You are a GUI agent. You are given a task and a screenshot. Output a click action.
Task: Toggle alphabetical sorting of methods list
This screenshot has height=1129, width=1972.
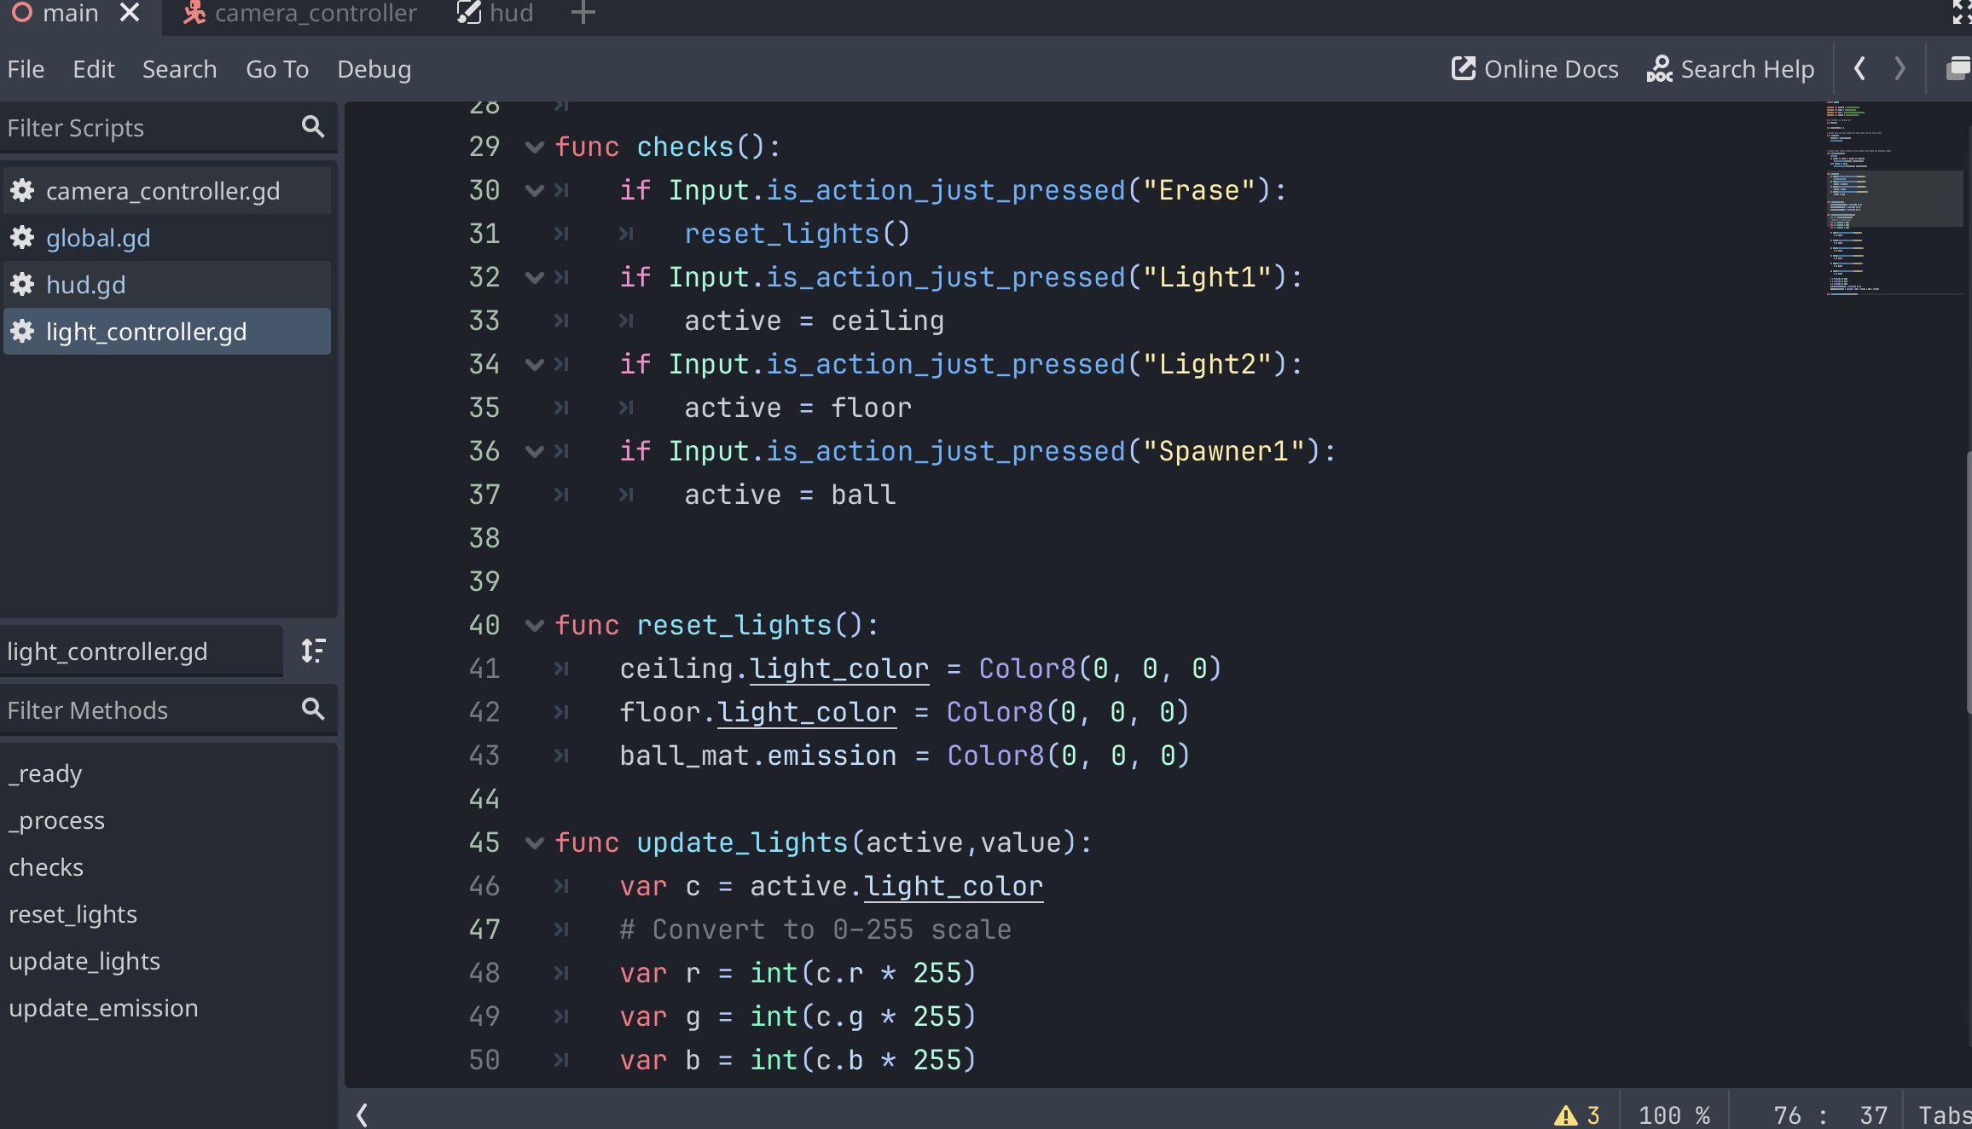(313, 651)
